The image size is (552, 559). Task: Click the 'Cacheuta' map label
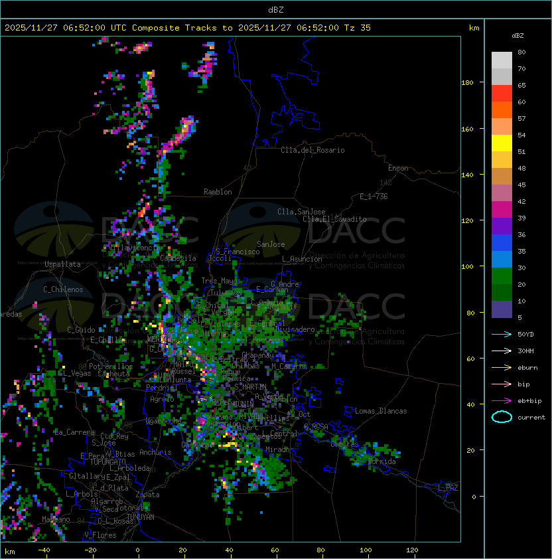[113, 374]
